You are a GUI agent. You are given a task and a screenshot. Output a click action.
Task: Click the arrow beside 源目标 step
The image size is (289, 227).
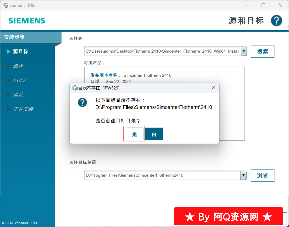(9, 52)
